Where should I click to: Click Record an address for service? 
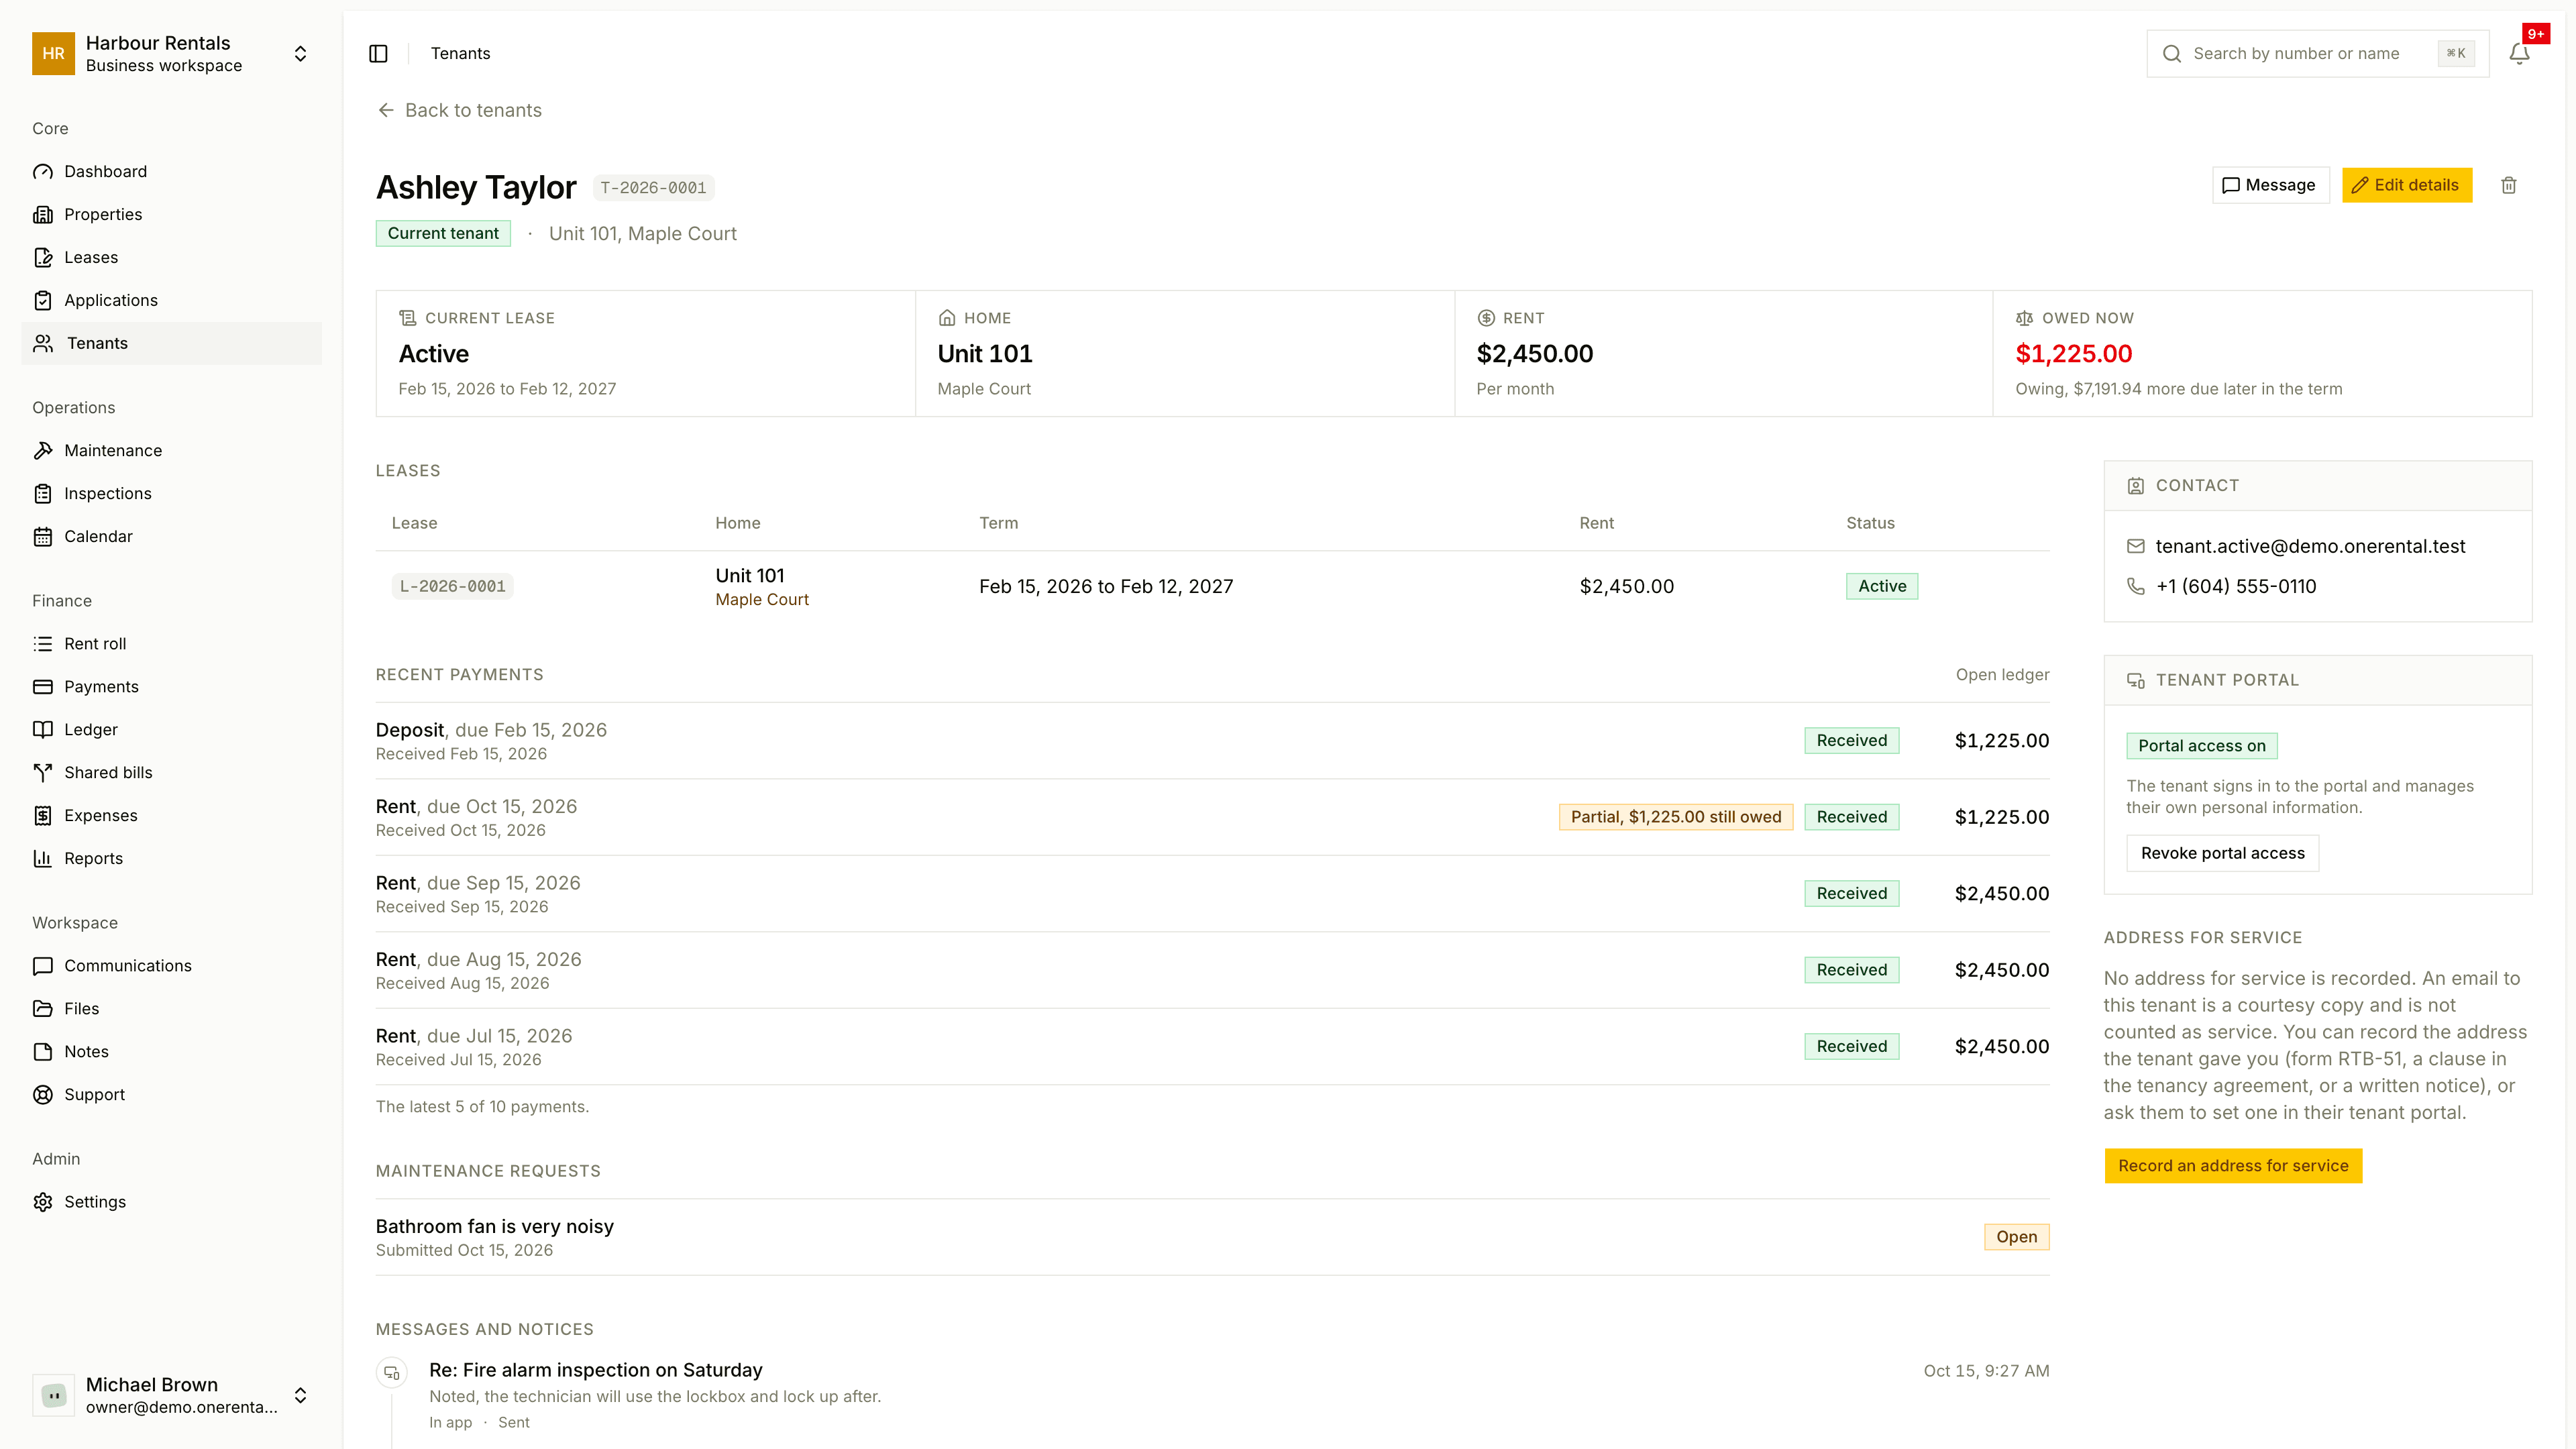click(2233, 1166)
